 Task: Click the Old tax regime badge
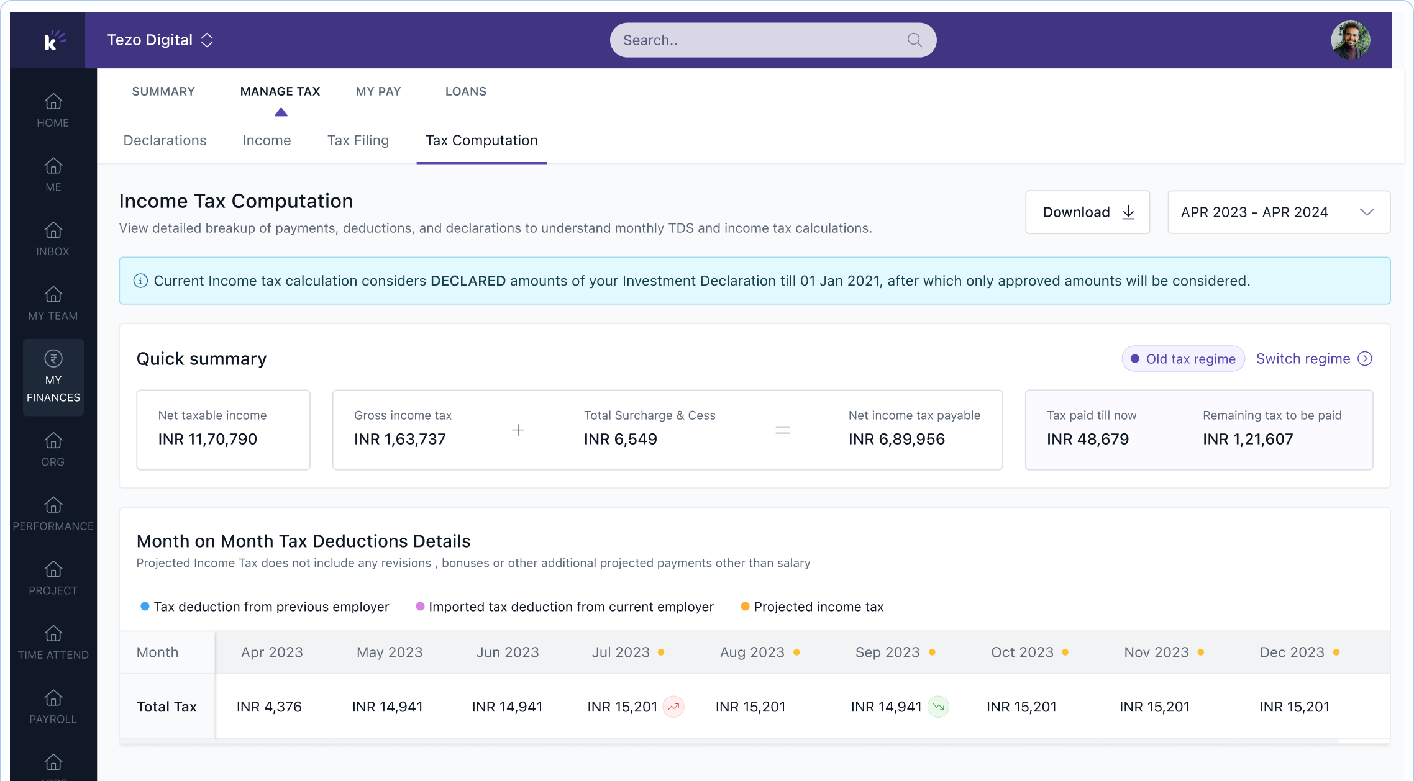pyautogui.click(x=1183, y=359)
